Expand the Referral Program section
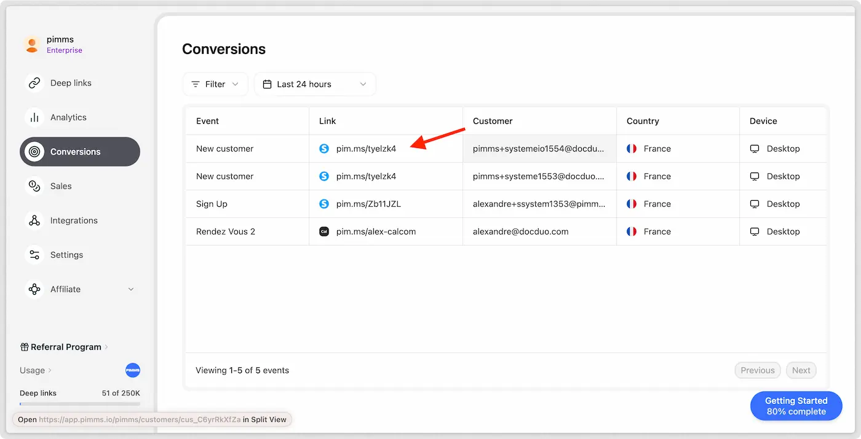Viewport: 861px width, 439px height. click(65, 347)
